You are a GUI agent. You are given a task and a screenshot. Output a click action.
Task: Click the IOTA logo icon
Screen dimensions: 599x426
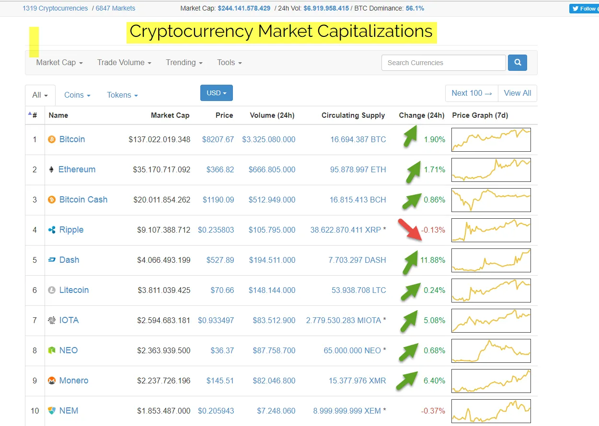(x=52, y=321)
